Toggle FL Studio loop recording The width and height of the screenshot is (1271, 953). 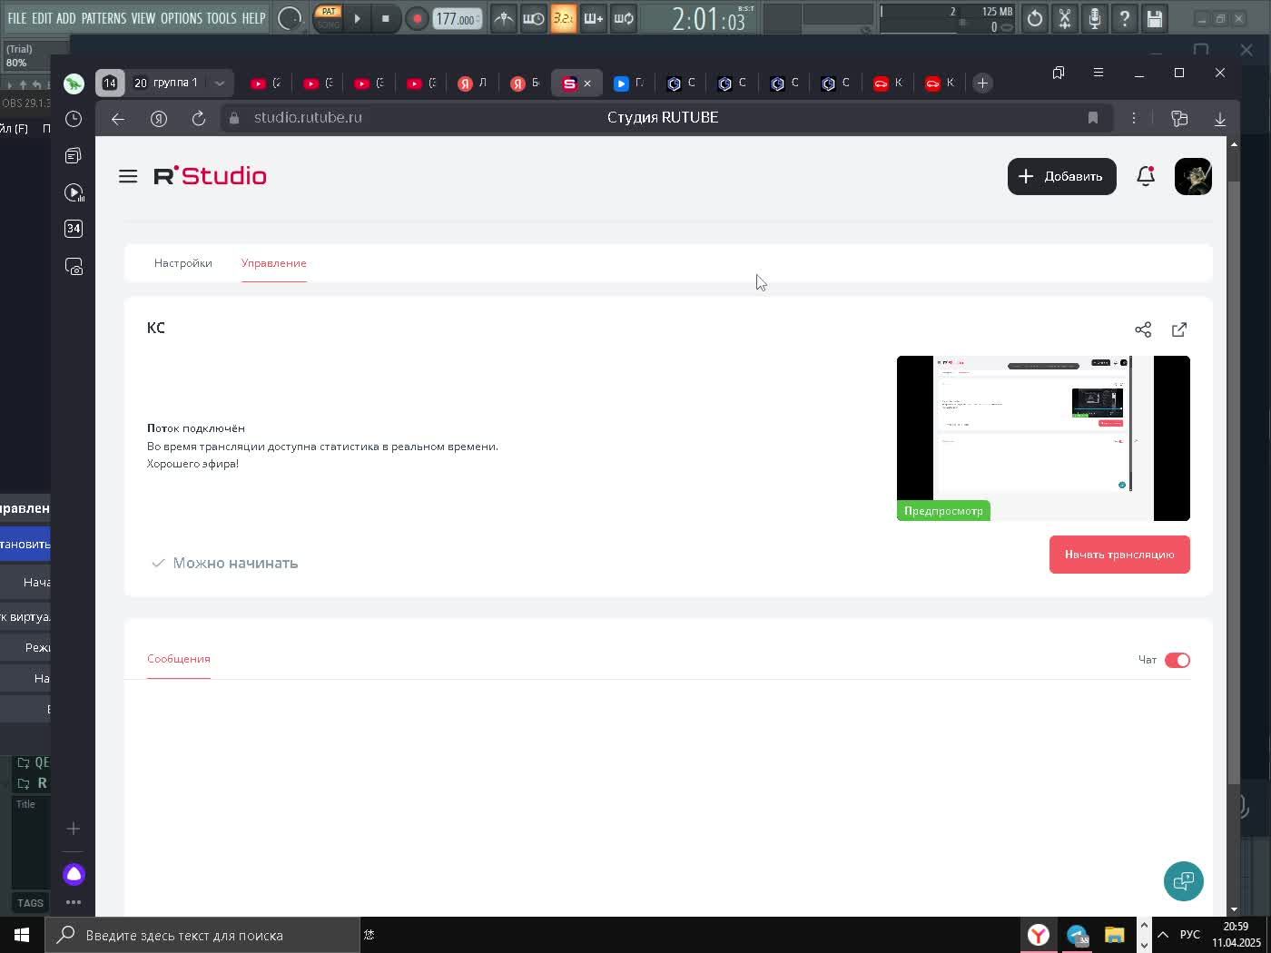[x=623, y=18]
